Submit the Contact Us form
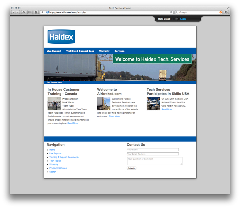Viewport: 240px width, 208px height. click(131, 168)
